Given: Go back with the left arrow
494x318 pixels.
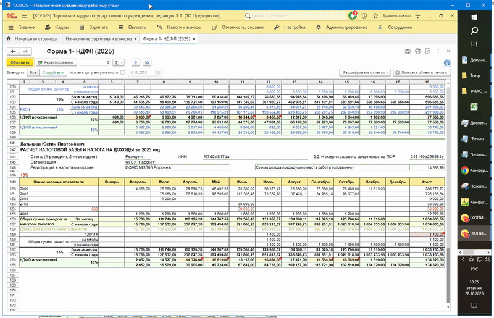Looking at the screenshot, I should click(13, 51).
